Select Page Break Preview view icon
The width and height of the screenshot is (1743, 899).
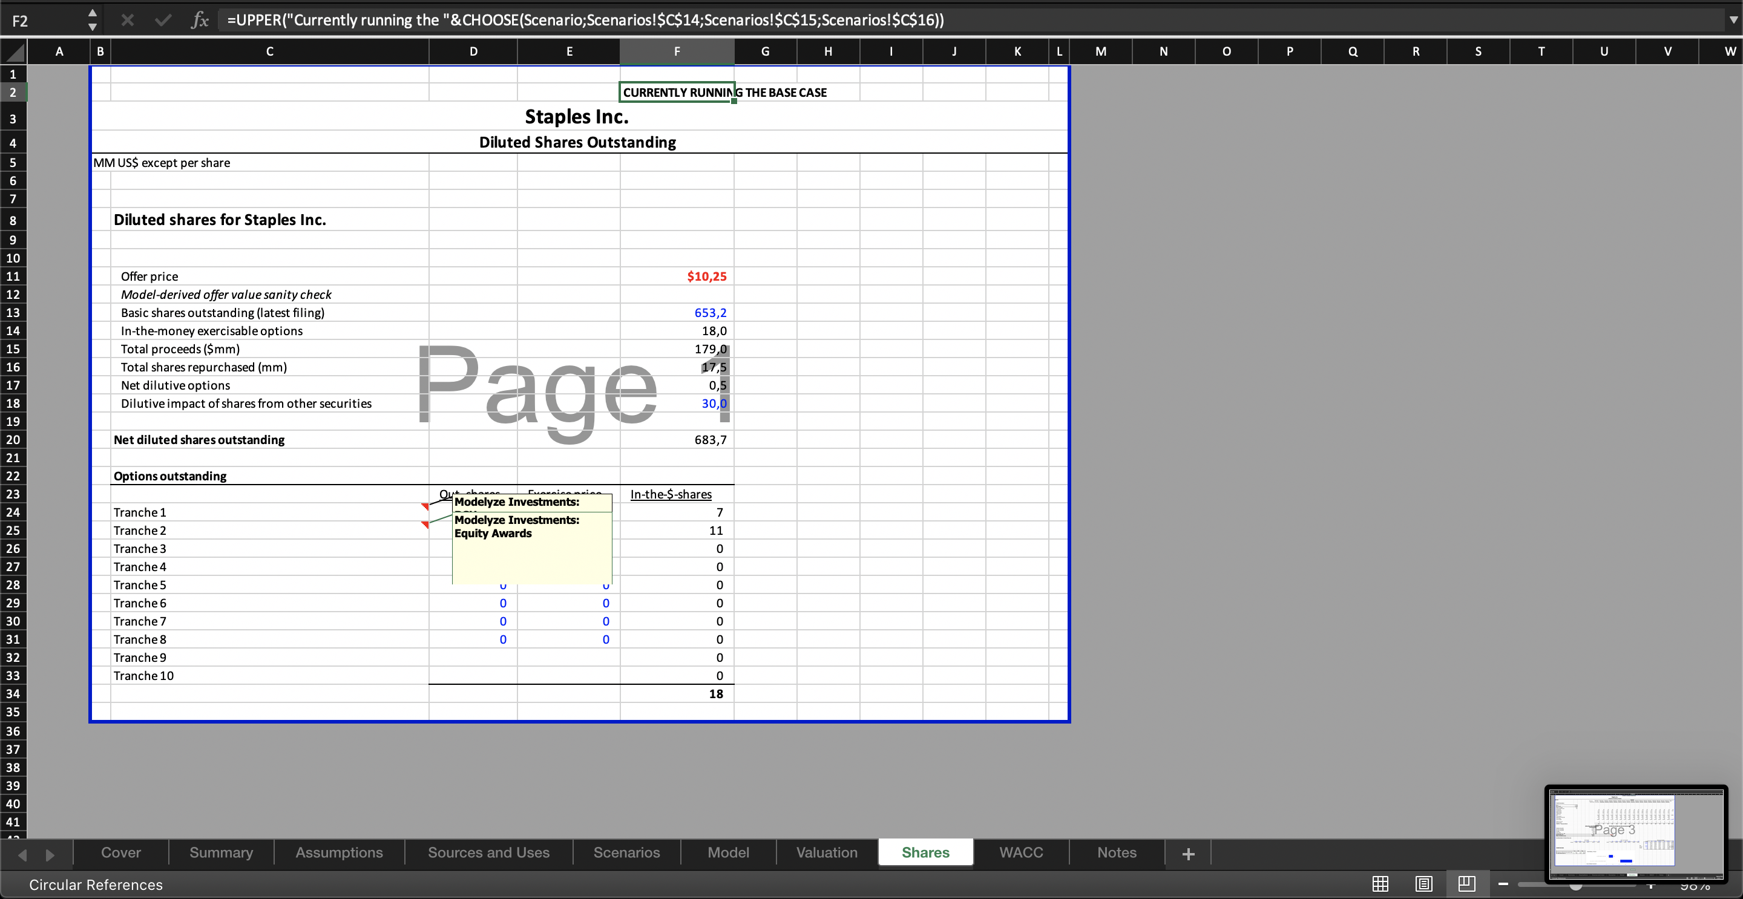tap(1467, 883)
